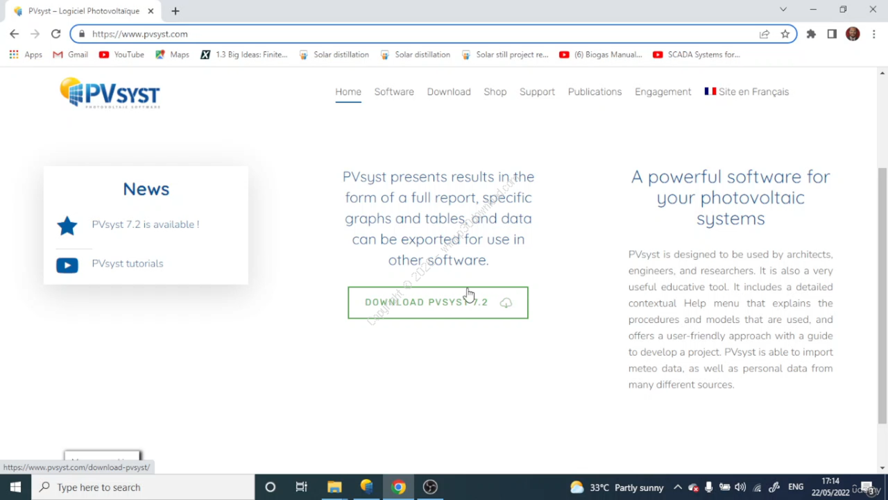Viewport: 888px width, 500px height.
Task: Click the YouTube icon beside PVsyst tutorials
Action: click(x=67, y=265)
